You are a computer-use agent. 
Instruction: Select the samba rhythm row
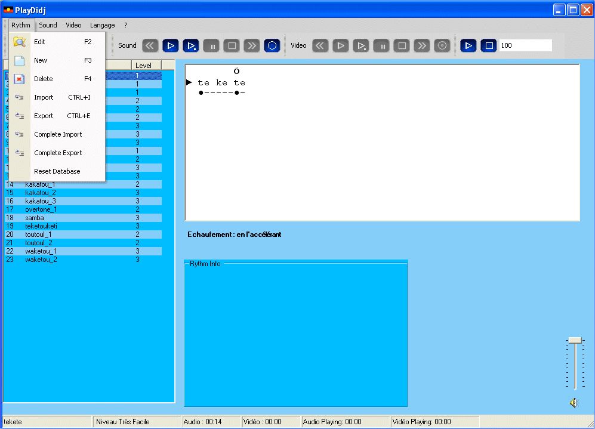pyautogui.click(x=83, y=218)
